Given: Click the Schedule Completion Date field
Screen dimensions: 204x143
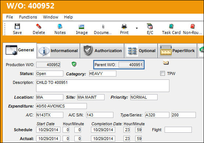Looking at the screenshot, I should 103,130.
